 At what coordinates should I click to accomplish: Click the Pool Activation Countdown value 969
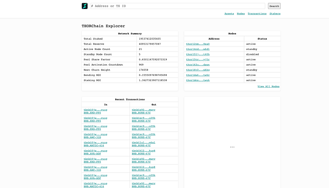141,65
